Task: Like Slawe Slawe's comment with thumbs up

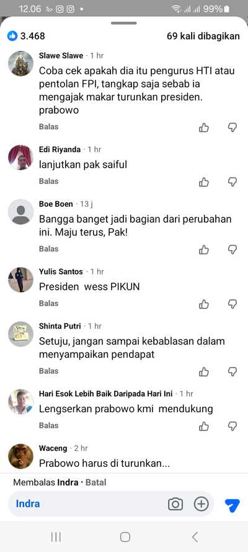Action: (x=204, y=127)
